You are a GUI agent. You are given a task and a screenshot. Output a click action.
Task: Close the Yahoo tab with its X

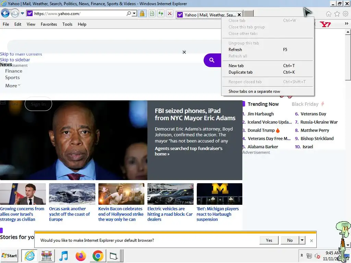239,15
